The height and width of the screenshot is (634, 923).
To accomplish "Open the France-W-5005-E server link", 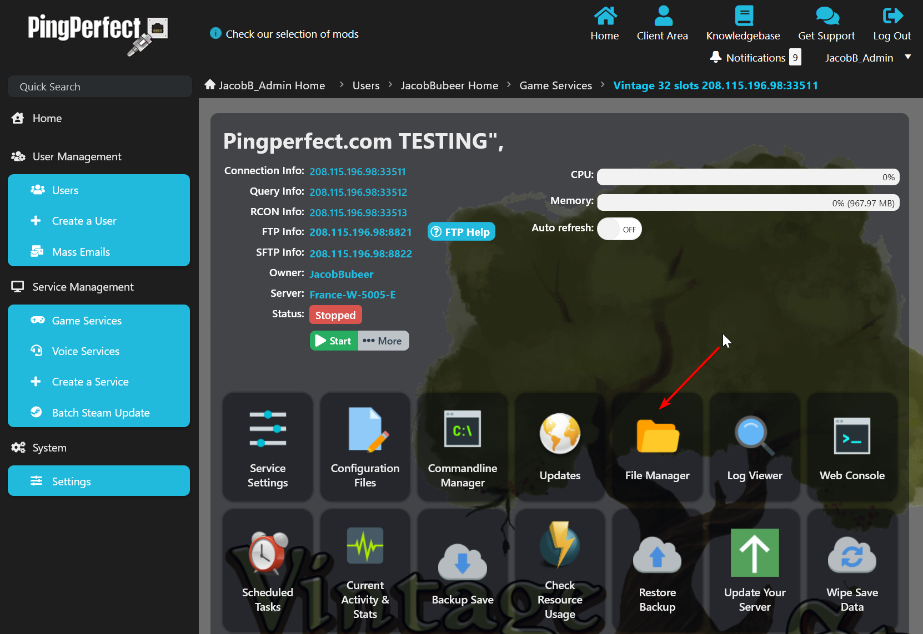I will 353,295.
